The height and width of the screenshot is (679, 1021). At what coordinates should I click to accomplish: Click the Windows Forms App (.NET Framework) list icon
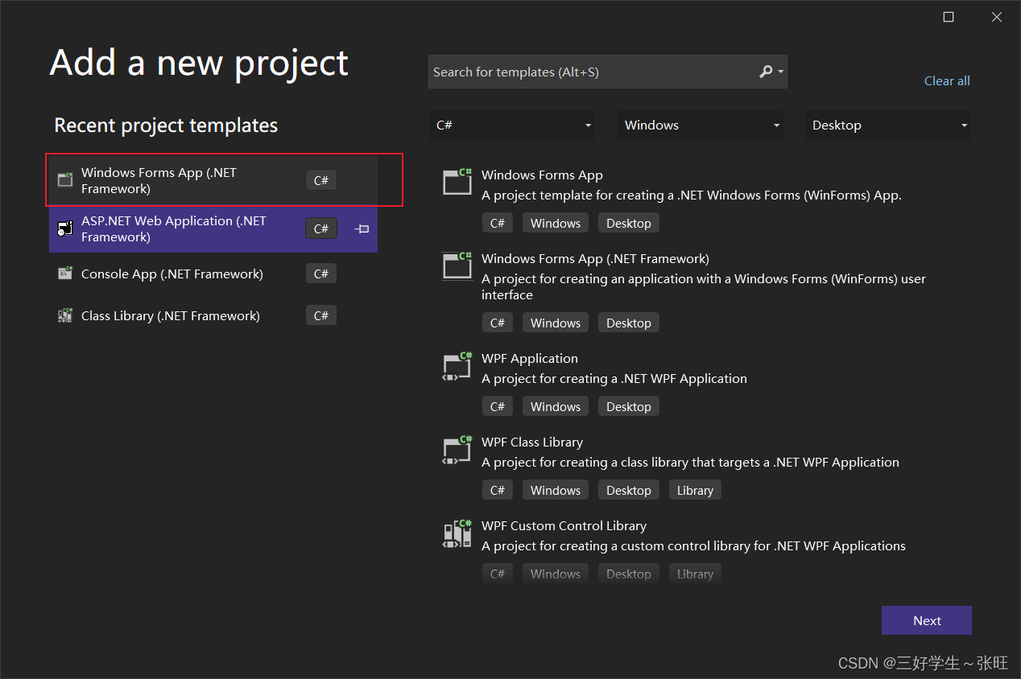click(x=457, y=265)
